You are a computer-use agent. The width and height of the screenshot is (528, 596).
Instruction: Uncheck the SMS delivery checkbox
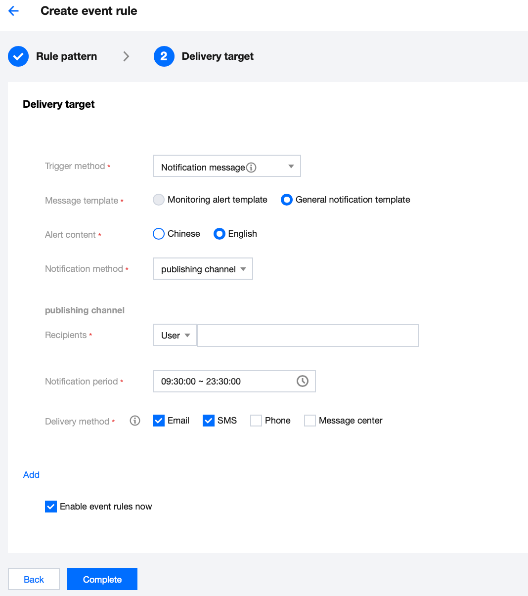click(x=209, y=421)
